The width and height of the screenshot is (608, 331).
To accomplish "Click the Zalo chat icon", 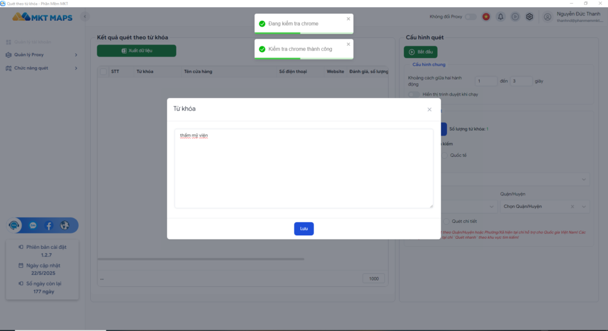I will [x=33, y=225].
